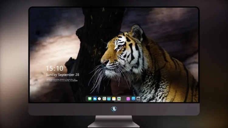Viewport: 228px width, 128px height.
Task: Launch the pink Music app in the dock
Action: point(128,99)
